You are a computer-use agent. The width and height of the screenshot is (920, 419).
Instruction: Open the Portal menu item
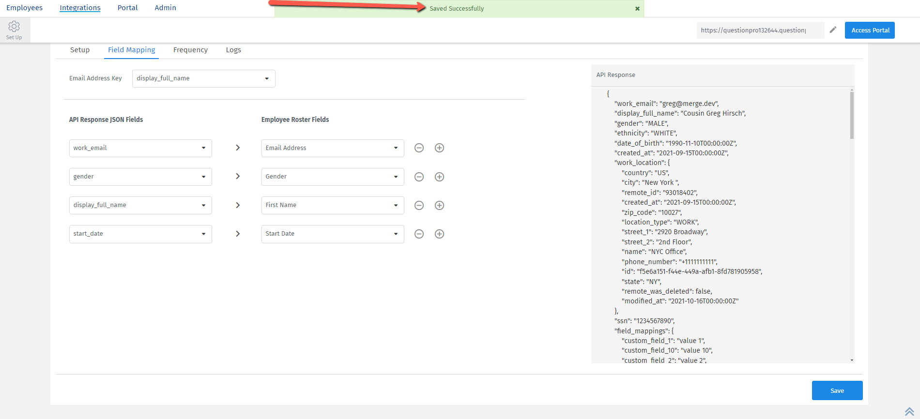(127, 8)
